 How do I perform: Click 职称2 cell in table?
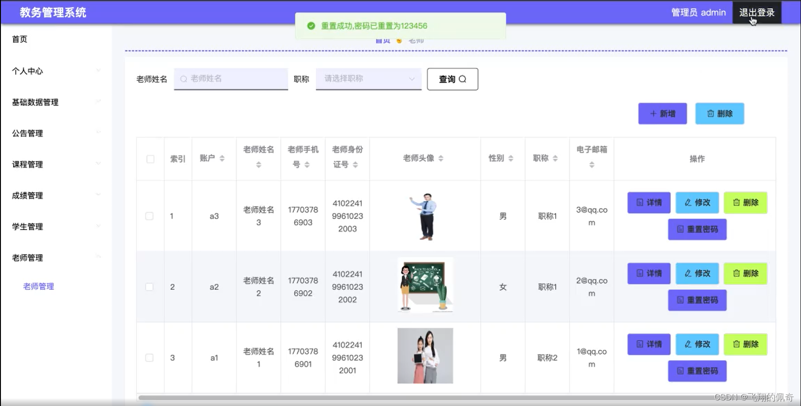pos(547,358)
